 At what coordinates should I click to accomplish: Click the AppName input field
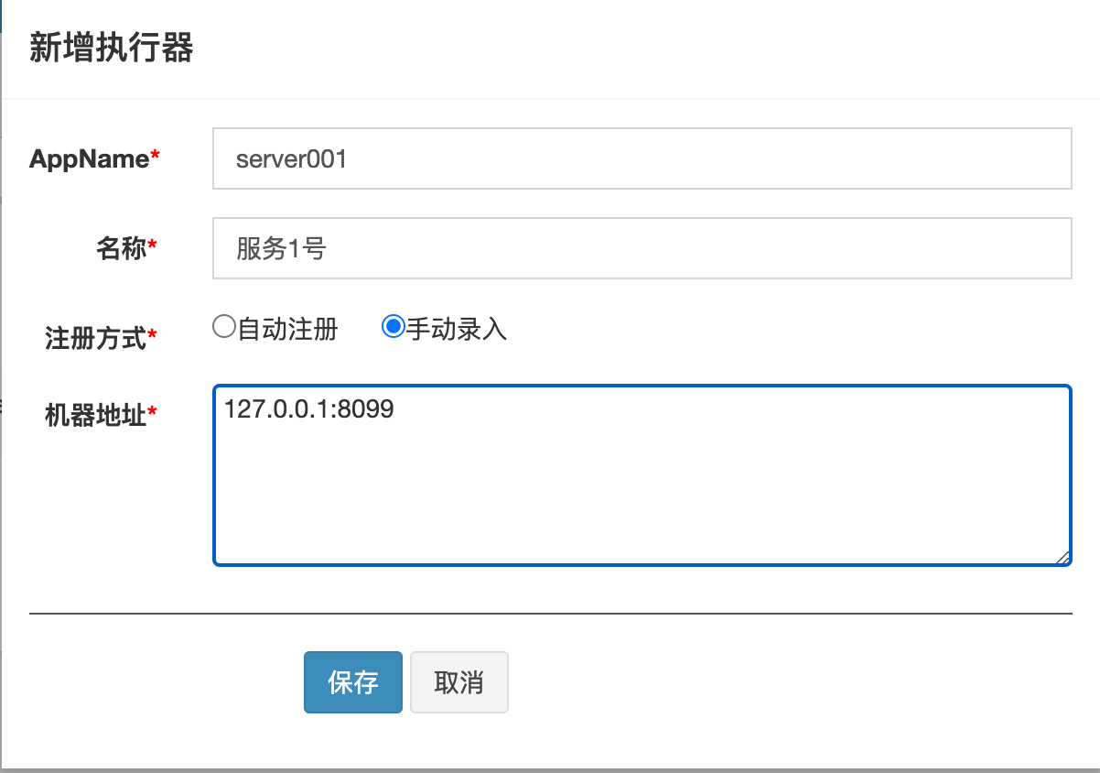tap(641, 158)
